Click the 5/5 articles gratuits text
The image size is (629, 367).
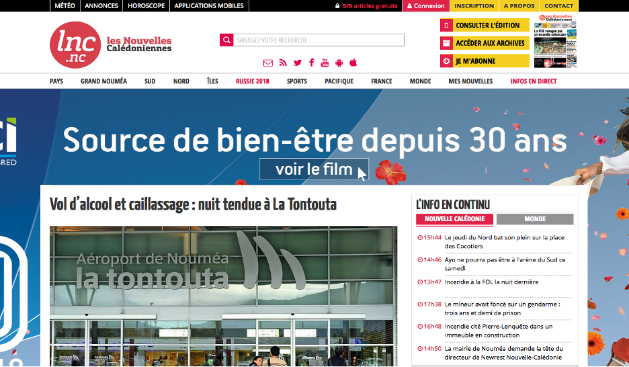coord(370,6)
